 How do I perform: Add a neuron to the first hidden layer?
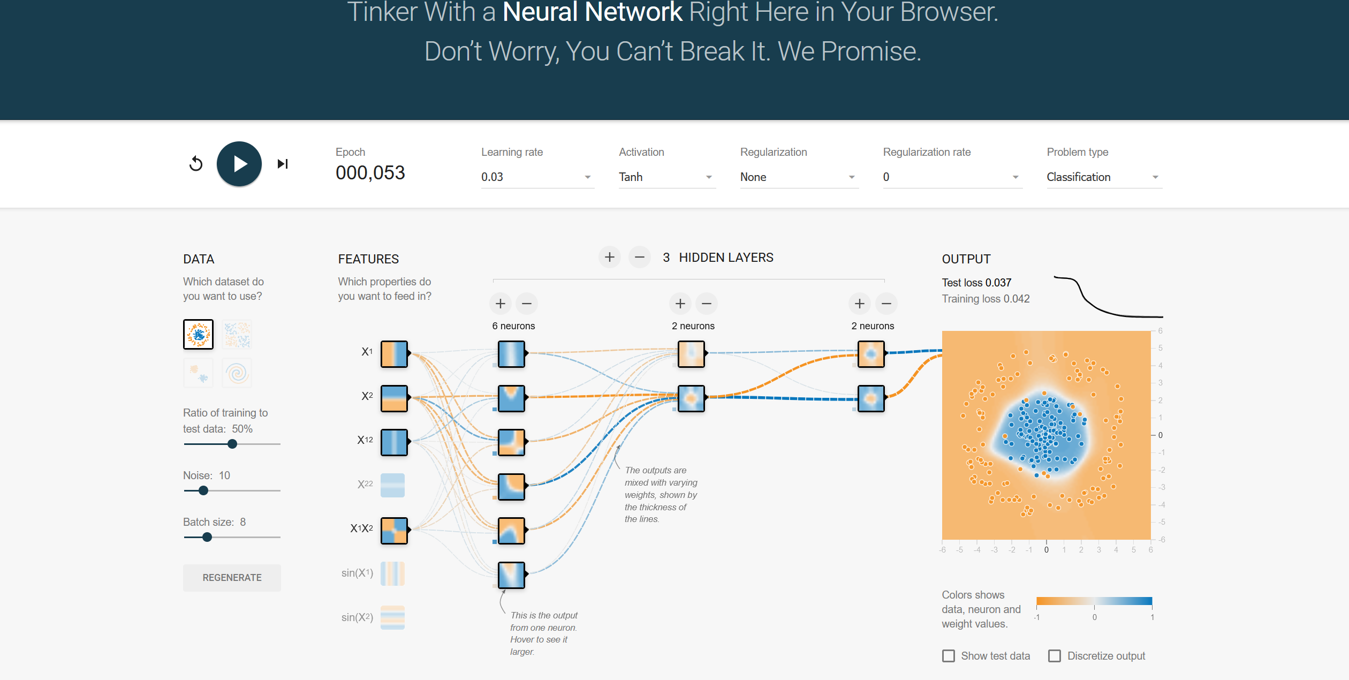[501, 304]
